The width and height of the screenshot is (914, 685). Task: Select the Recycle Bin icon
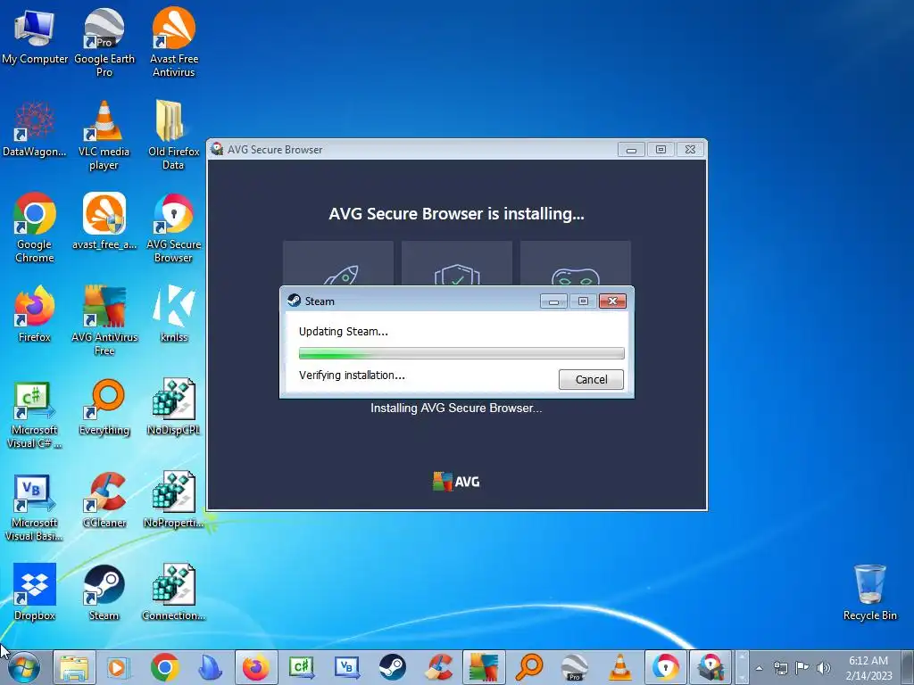(869, 592)
